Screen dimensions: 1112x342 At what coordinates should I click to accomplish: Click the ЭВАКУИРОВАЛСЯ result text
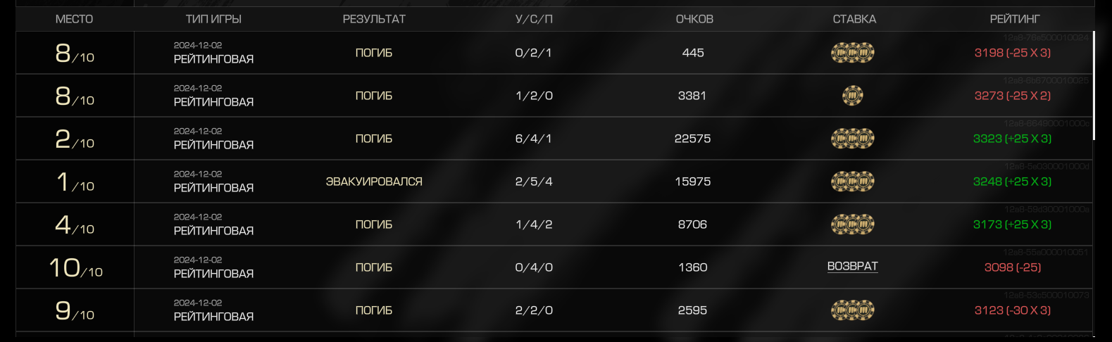coord(374,182)
